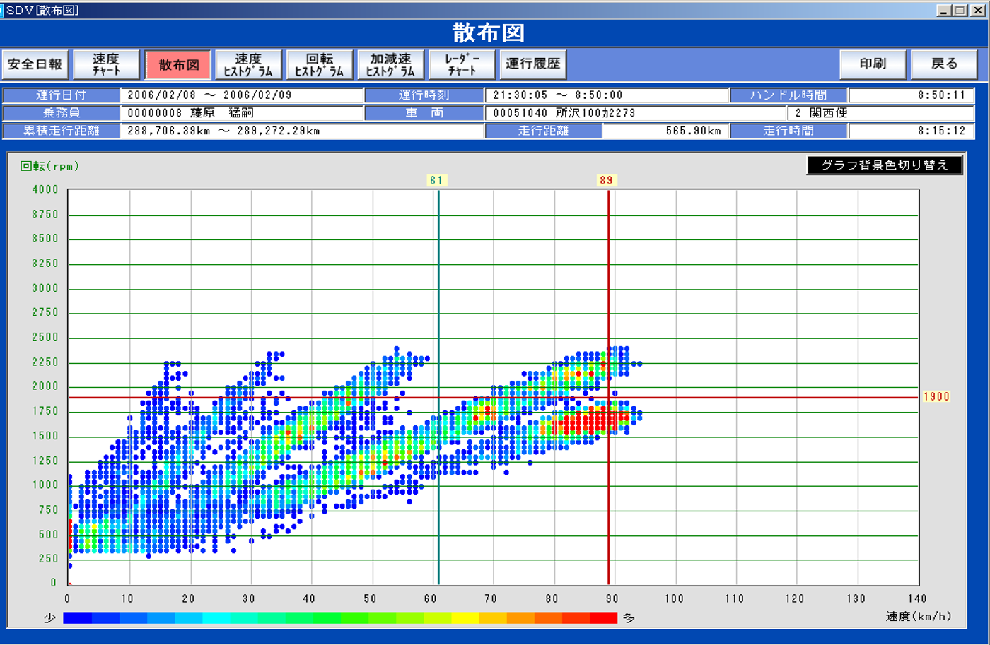Click the 1900 rpm threshold label
Image resolution: width=990 pixels, height=645 pixels.
pos(936,397)
